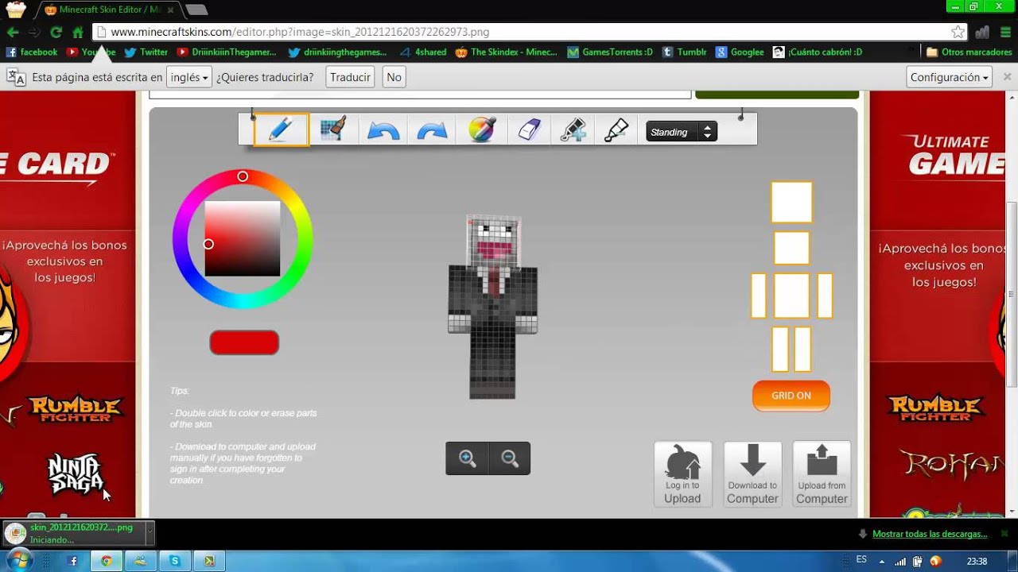
Task: Toggle right arm part in body selector
Action: [825, 296]
